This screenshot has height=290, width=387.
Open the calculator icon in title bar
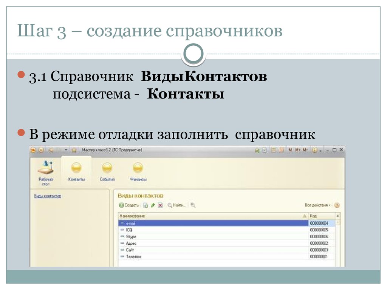(x=274, y=150)
